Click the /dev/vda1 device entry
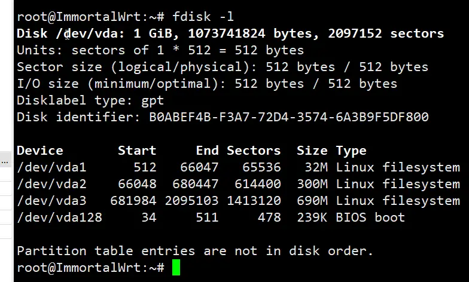The height and width of the screenshot is (282, 469). [51, 167]
